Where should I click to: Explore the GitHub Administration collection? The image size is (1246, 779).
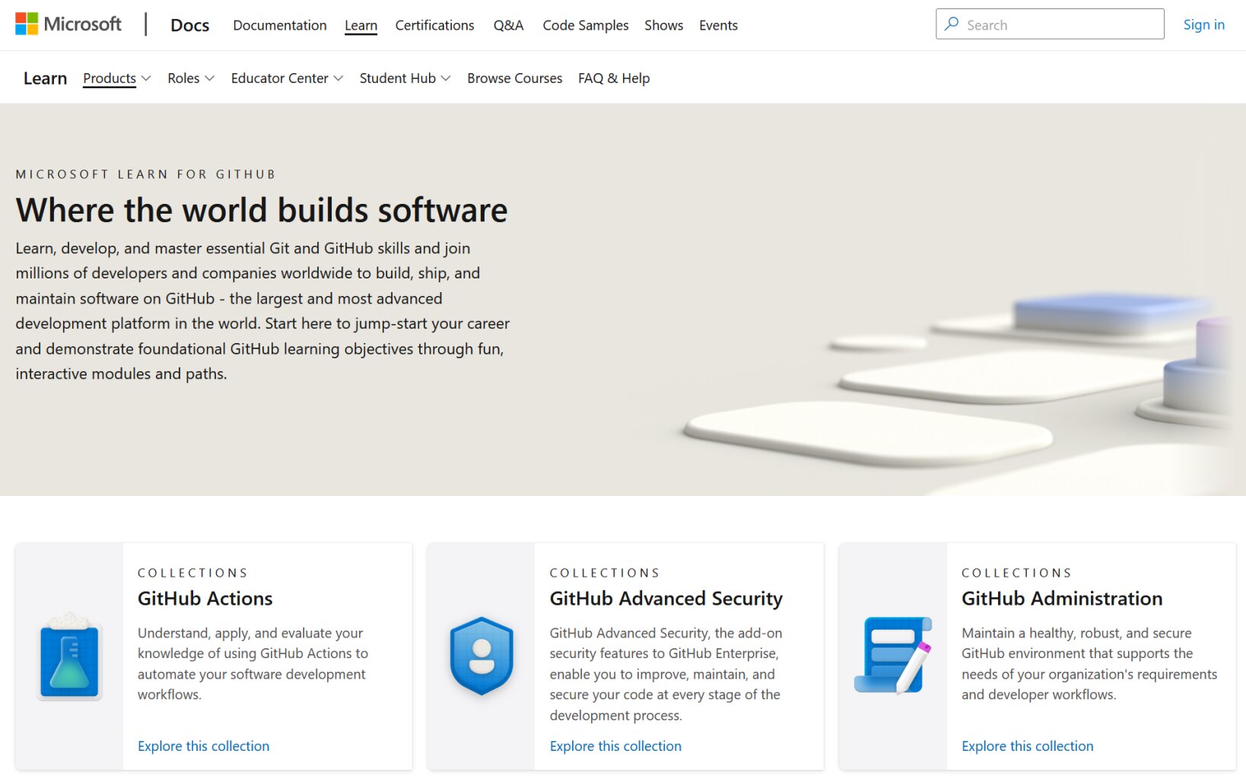[1027, 746]
